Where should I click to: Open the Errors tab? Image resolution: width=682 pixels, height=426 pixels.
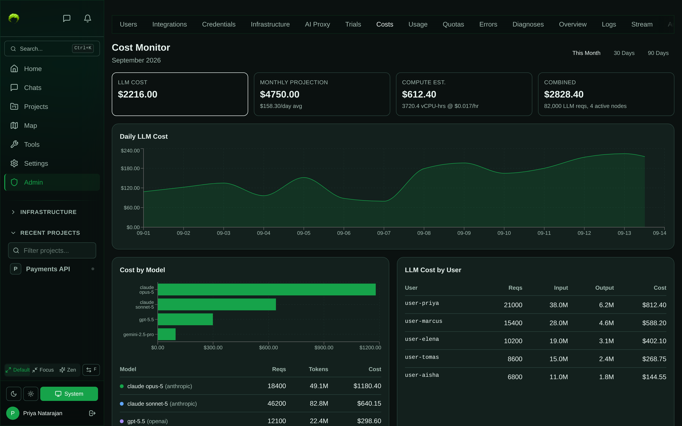pyautogui.click(x=488, y=24)
